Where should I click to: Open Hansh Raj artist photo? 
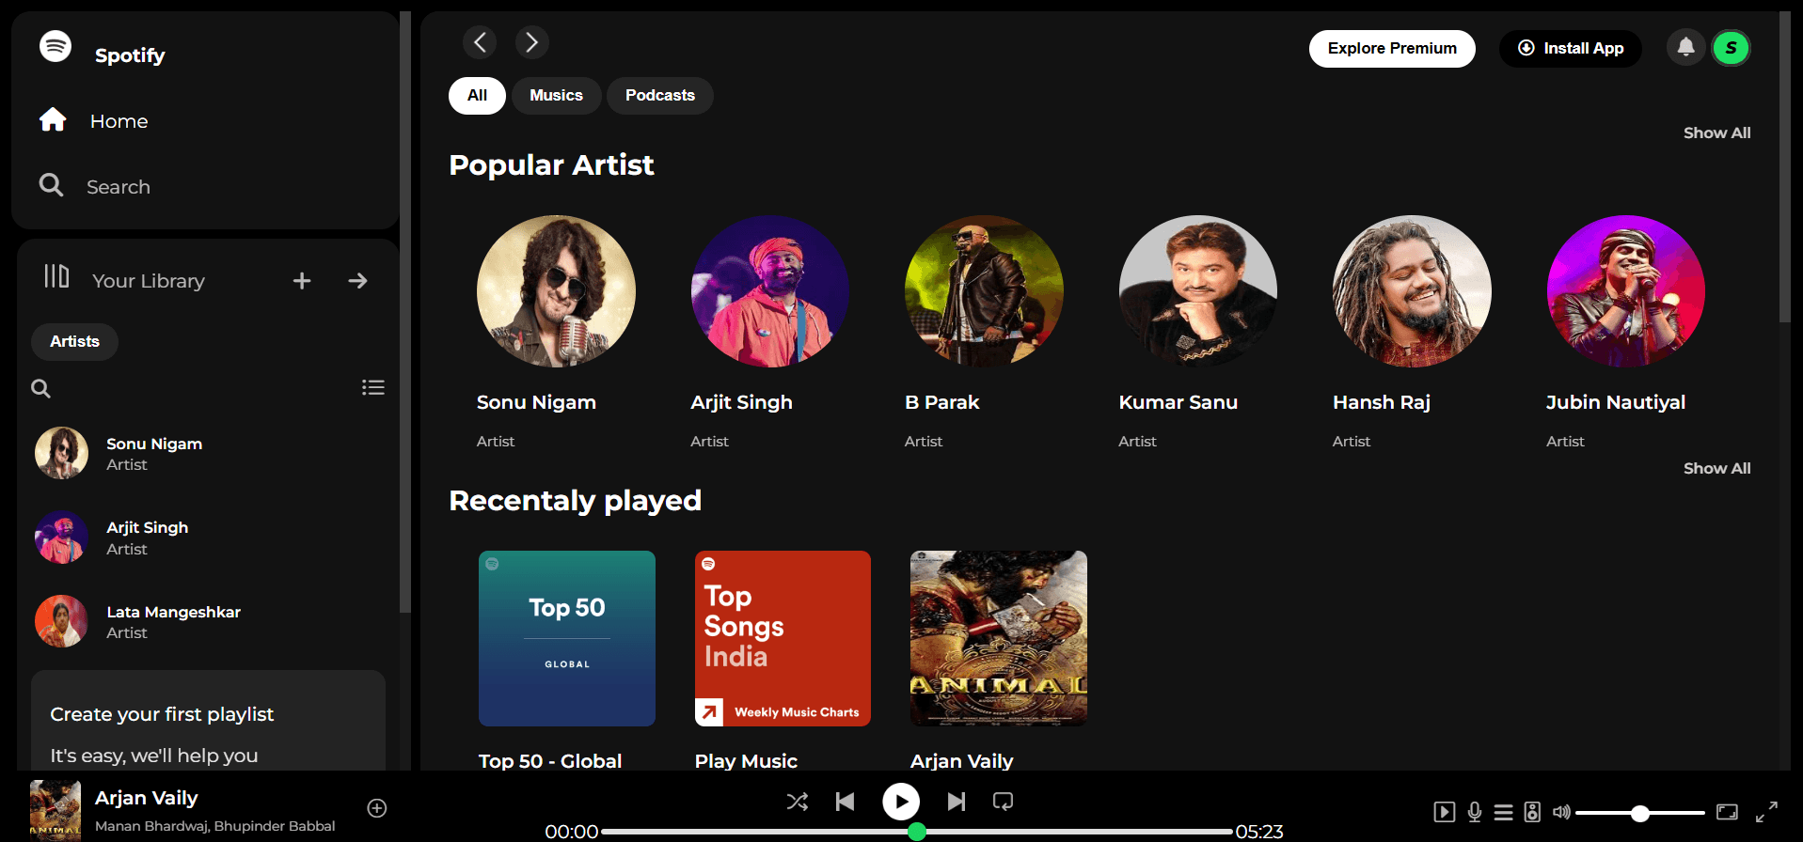coord(1412,291)
